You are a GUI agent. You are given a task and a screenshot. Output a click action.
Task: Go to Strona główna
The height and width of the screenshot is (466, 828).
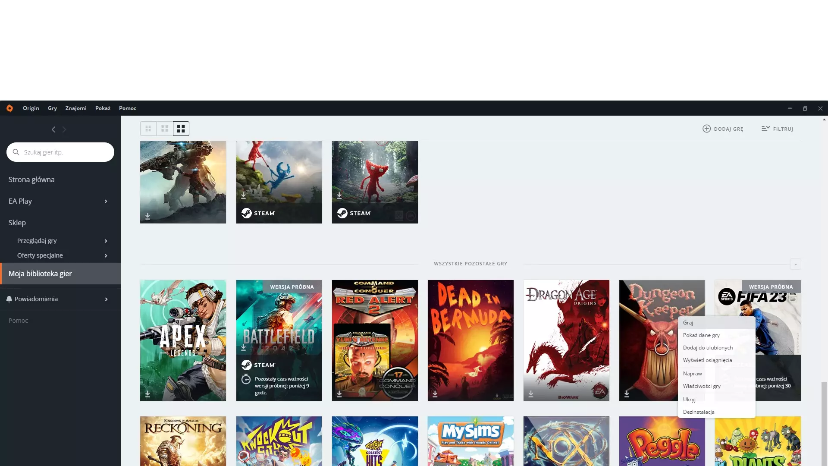pyautogui.click(x=31, y=179)
